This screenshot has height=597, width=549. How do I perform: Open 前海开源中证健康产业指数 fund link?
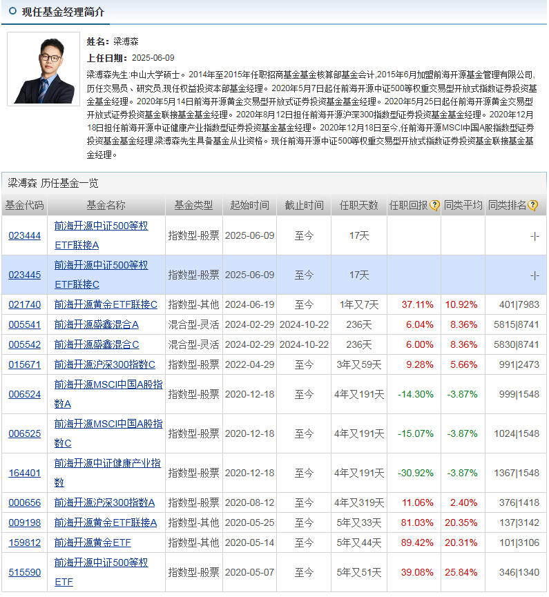tap(108, 473)
